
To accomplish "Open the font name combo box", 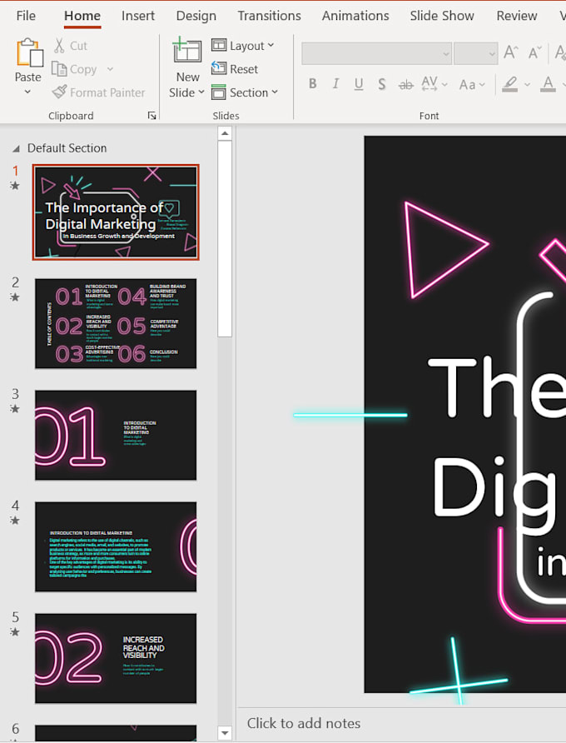I will coord(376,53).
